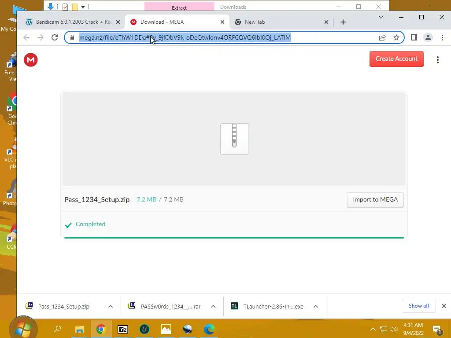451x338 pixels.
Task: Click Chrome icon in taskbar
Action: click(x=101, y=329)
